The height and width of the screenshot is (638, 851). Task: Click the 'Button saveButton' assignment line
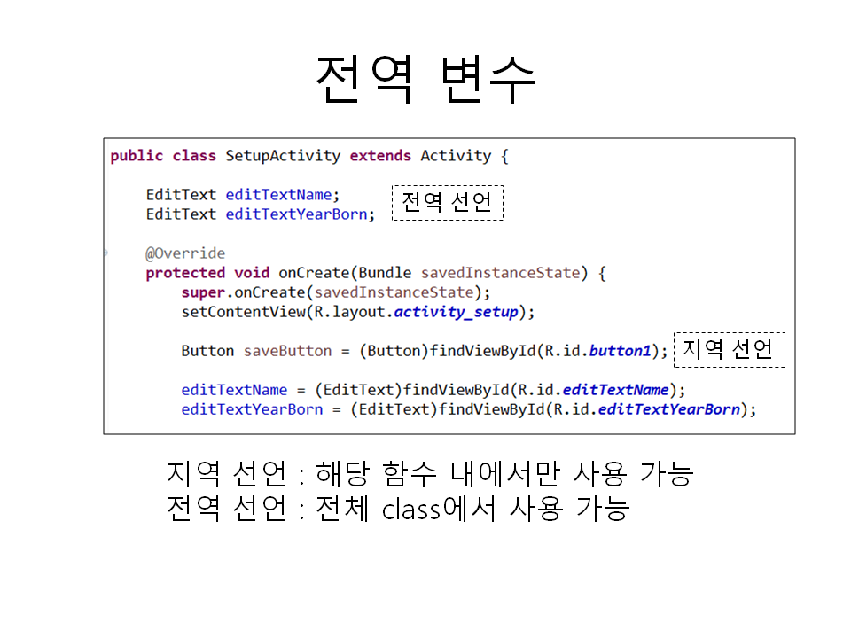(x=425, y=351)
